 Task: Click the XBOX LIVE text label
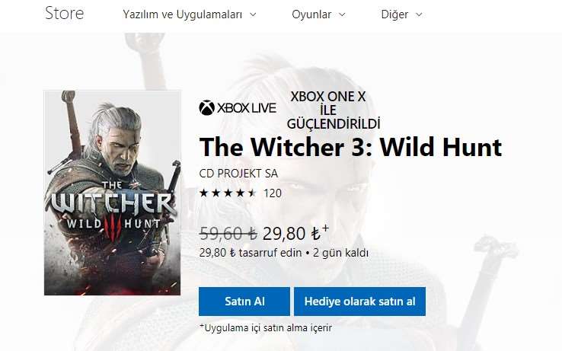(247, 108)
